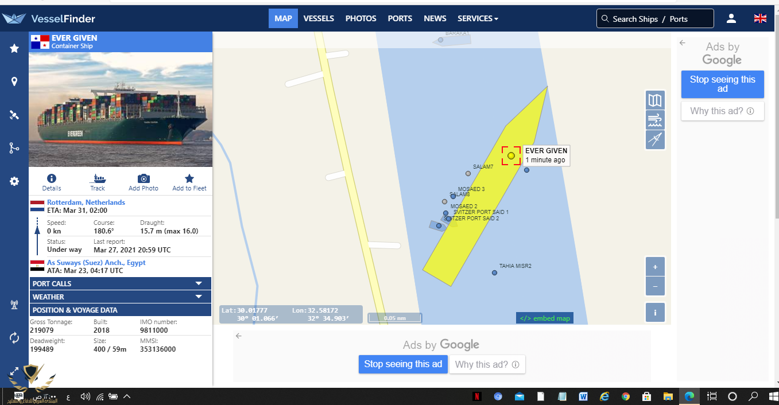The height and width of the screenshot is (405, 779).
Task: Click bottom 'Stop seeing this ad' button
Action: tap(403, 364)
